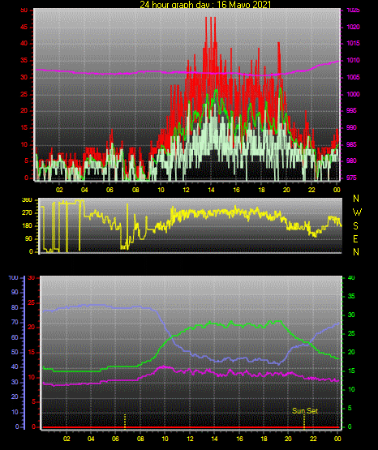Image resolution: width=378 pixels, height=450 pixels.
Task: Click the green 40 on right temperature axis
Action: coord(351,277)
